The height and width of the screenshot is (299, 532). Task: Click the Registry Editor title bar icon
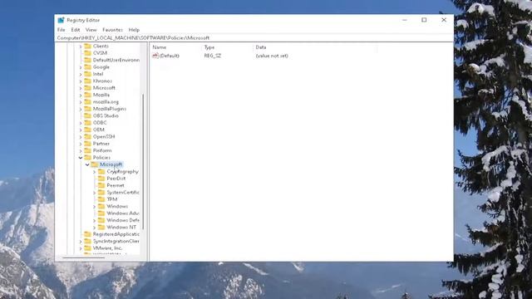click(61, 20)
